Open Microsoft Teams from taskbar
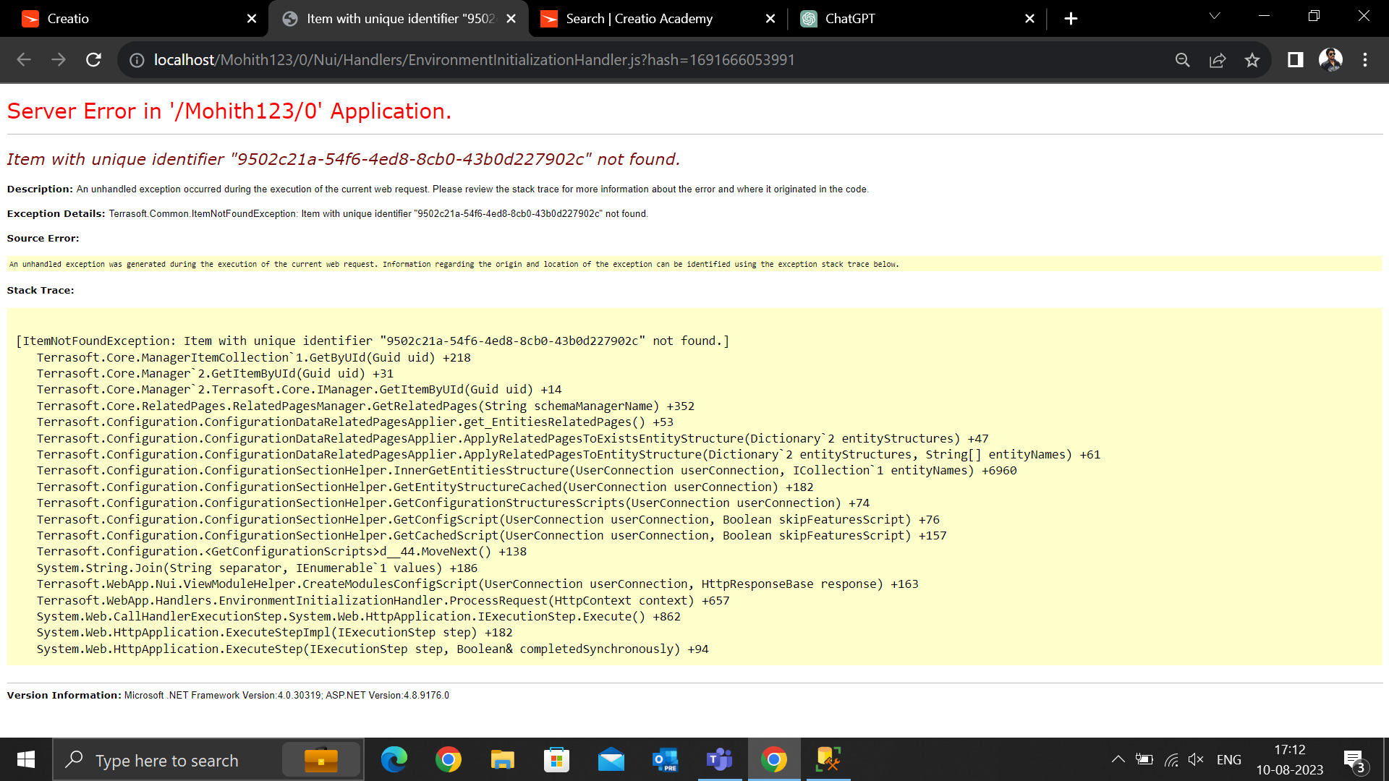 point(720,760)
